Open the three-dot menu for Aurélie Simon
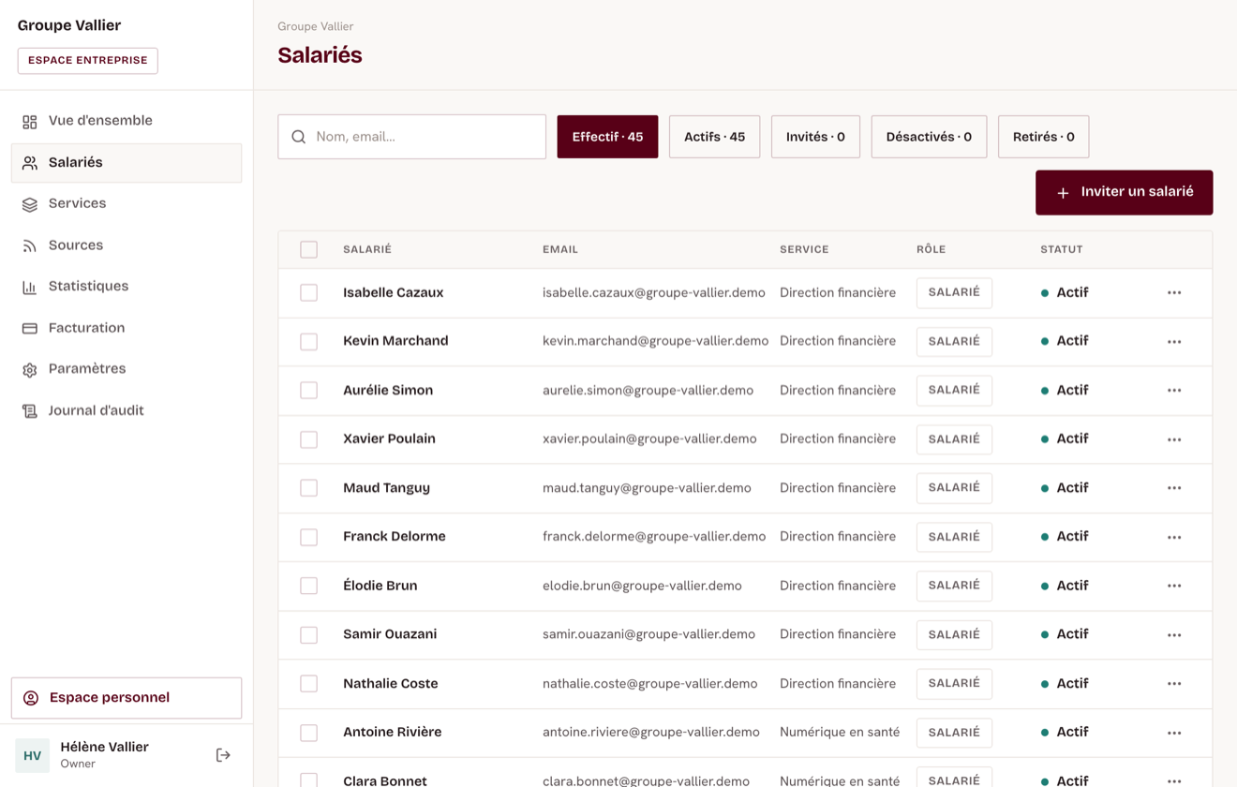 [1174, 391]
